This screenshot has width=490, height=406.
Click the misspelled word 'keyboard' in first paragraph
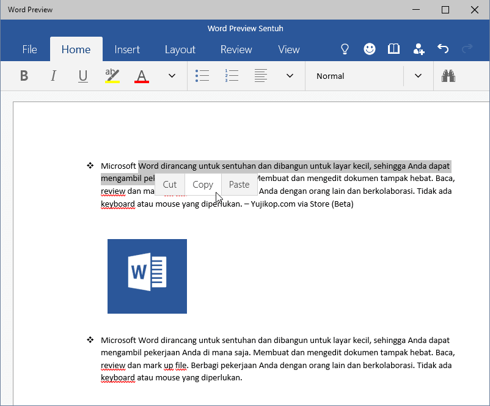tap(118, 204)
